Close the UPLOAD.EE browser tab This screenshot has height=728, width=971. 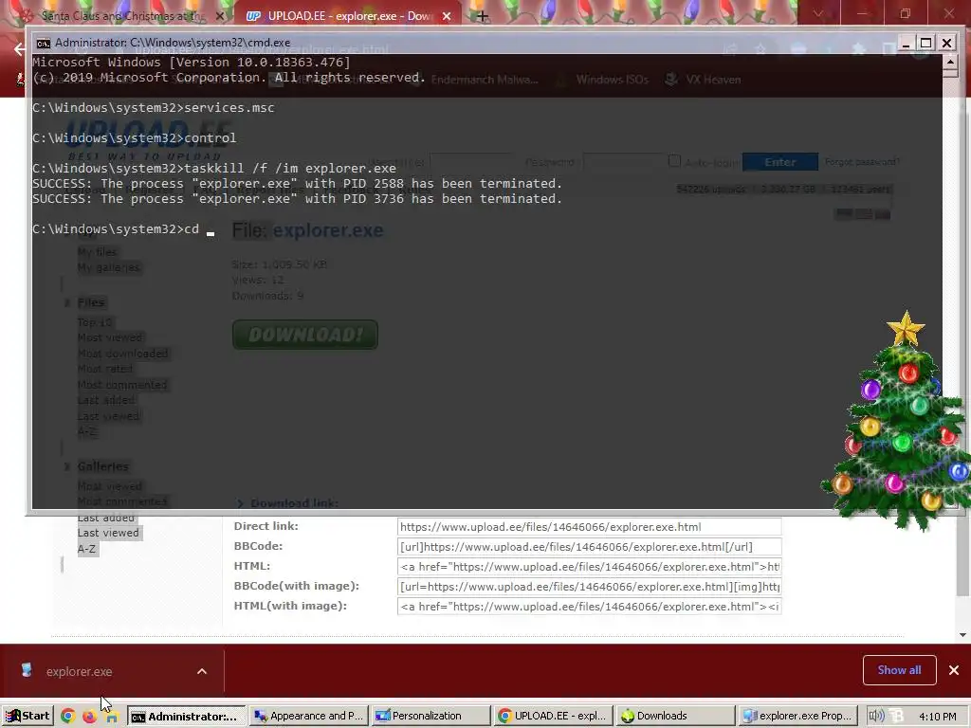click(x=447, y=16)
